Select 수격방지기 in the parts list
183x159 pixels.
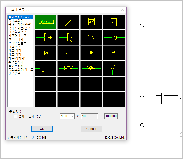coord(16,62)
